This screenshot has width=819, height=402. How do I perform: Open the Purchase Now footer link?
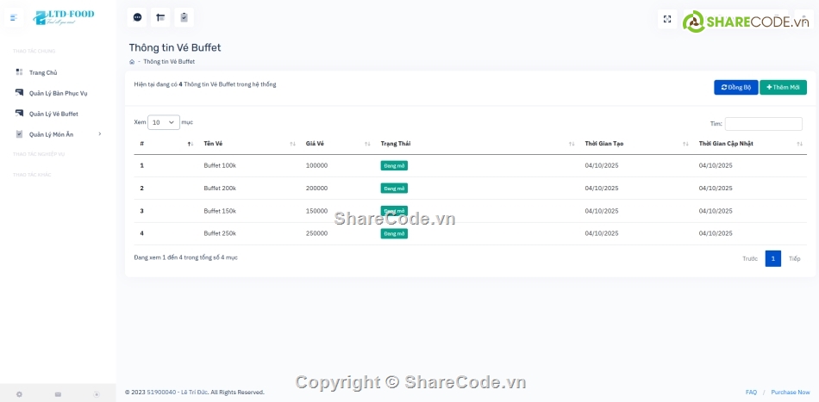pyautogui.click(x=790, y=393)
